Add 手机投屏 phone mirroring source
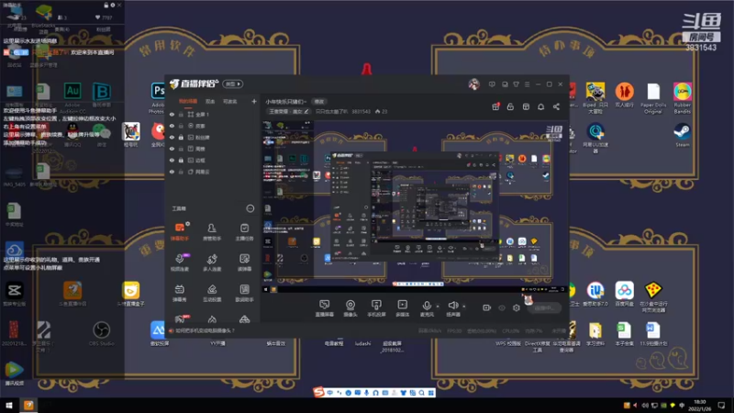The image size is (734, 413). pos(376,308)
